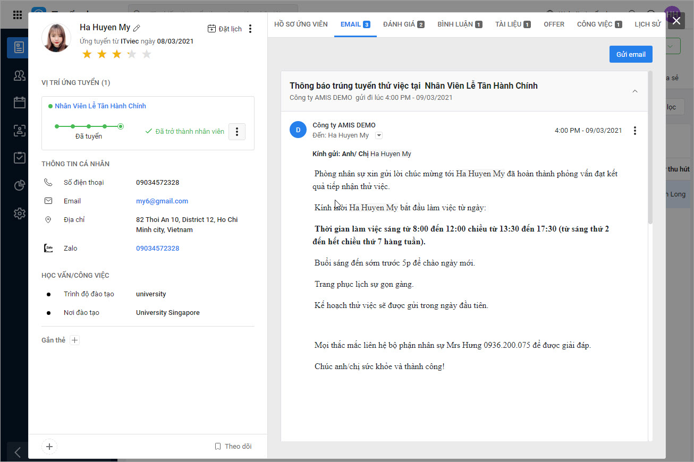Click the Zalo logo icon
Viewport: 694px width, 462px height.
coord(48,248)
